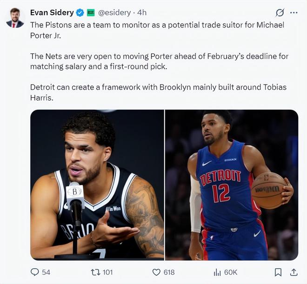Open the Michael Porter Jr. press conference photo
This screenshot has width=307, height=284.
(x=97, y=184)
